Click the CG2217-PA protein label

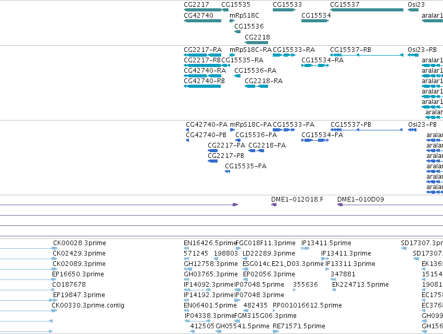coord(226,146)
